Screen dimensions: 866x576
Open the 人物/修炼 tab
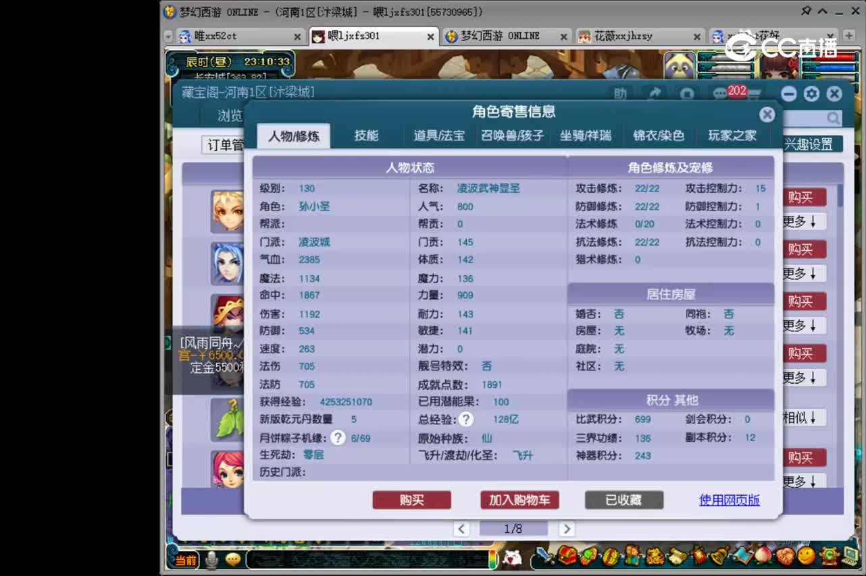293,136
